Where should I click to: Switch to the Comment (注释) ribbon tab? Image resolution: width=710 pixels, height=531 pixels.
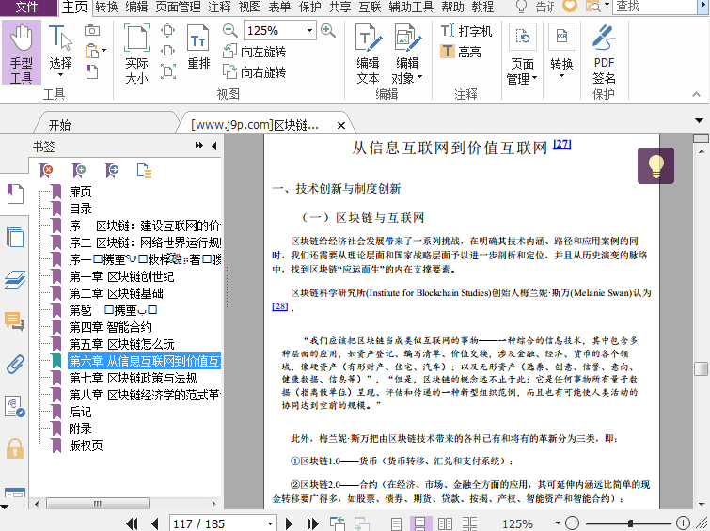[220, 7]
